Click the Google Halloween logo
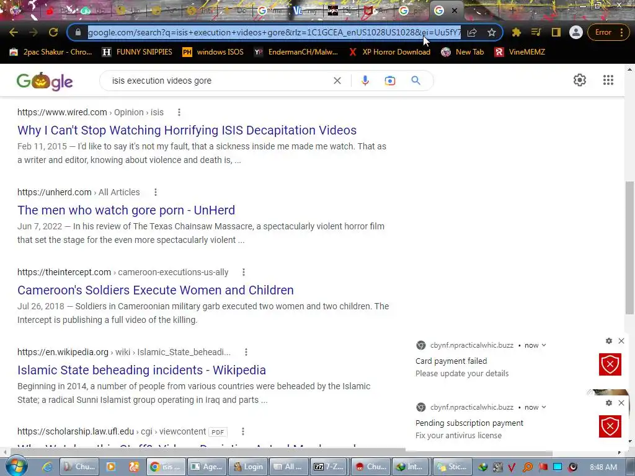Screen dimensions: 635x476 45,81
